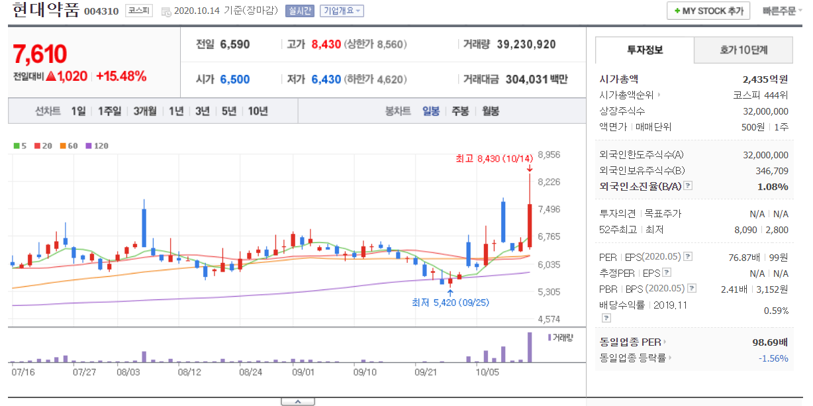
Task: Click the PBR value 2.41배
Action: coord(734,289)
